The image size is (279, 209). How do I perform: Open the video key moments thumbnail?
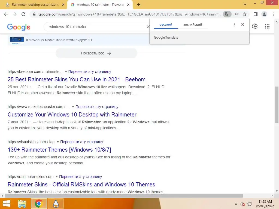tap(17, 41)
